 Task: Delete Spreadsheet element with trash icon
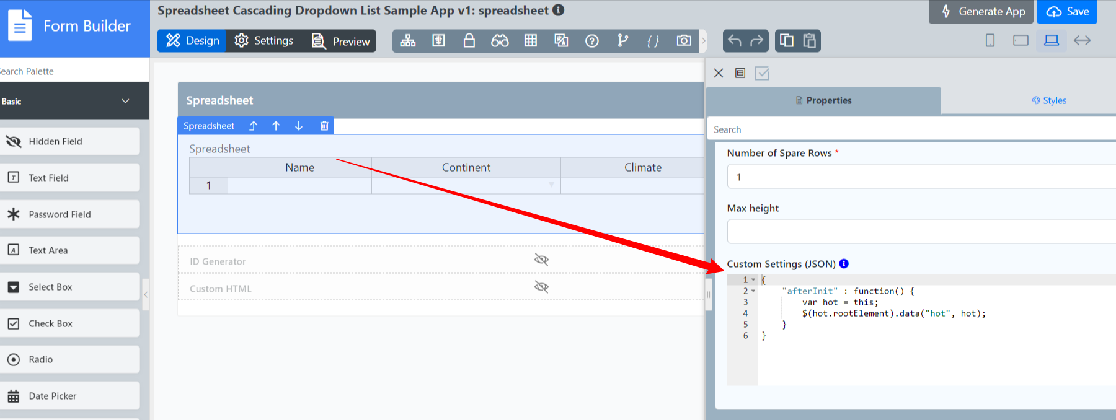pyautogui.click(x=324, y=126)
